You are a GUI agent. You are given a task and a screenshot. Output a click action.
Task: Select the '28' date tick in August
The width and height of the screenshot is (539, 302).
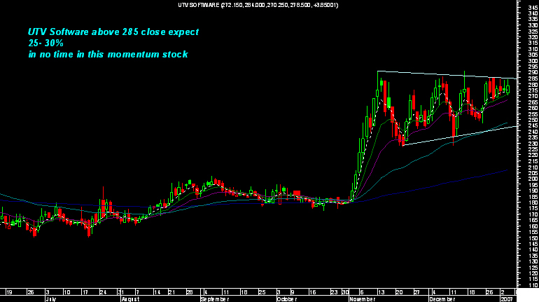190,292
